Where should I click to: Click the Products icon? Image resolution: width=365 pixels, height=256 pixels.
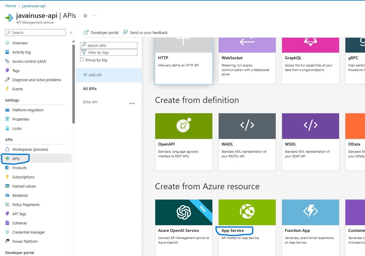(7, 168)
